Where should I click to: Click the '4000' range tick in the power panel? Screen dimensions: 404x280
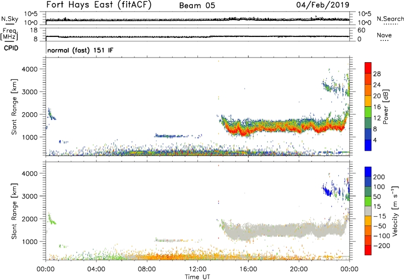pos(30,69)
